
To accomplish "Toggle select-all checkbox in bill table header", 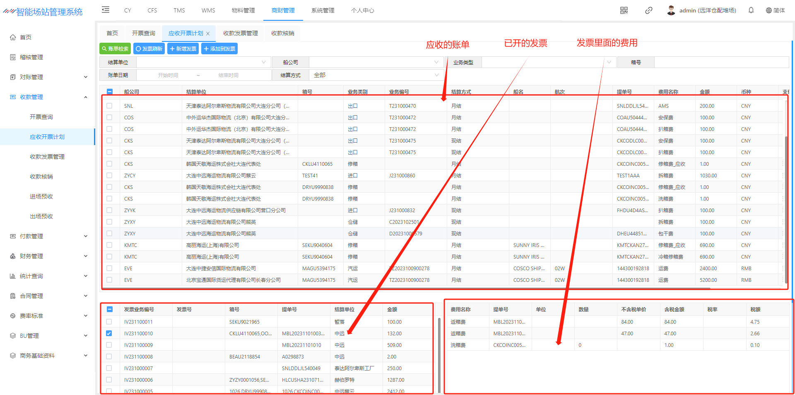I will tap(110, 92).
